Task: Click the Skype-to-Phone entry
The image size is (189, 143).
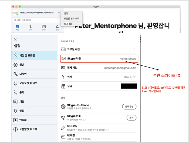Action: click(99, 107)
